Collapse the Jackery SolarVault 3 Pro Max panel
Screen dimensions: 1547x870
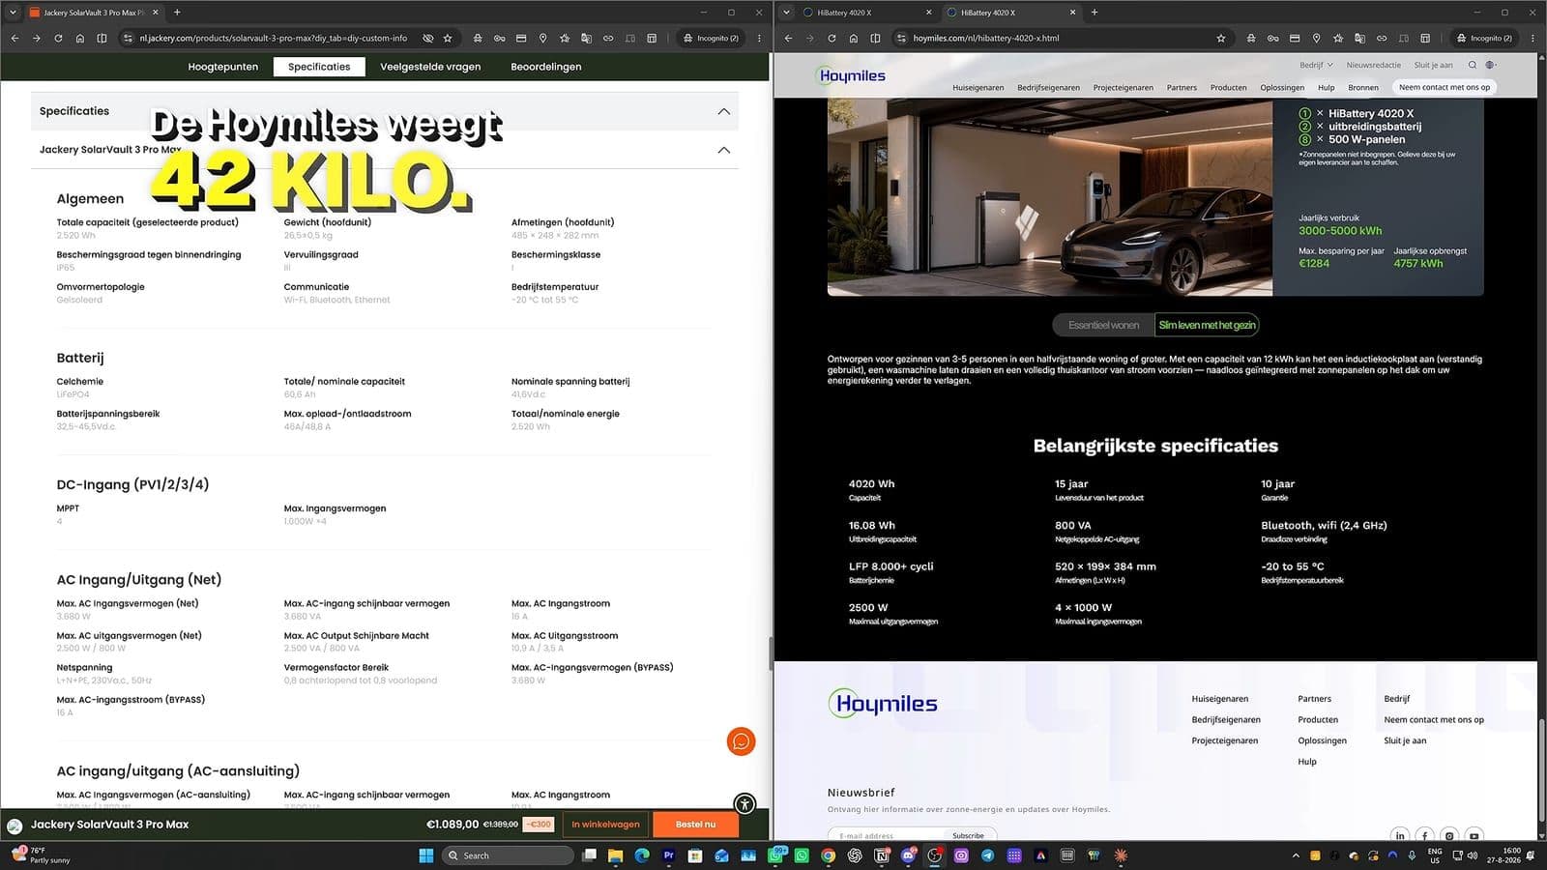point(723,150)
